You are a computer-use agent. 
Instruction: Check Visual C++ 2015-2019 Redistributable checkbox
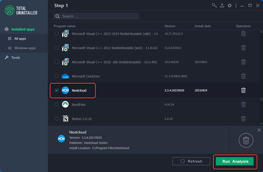point(57,33)
